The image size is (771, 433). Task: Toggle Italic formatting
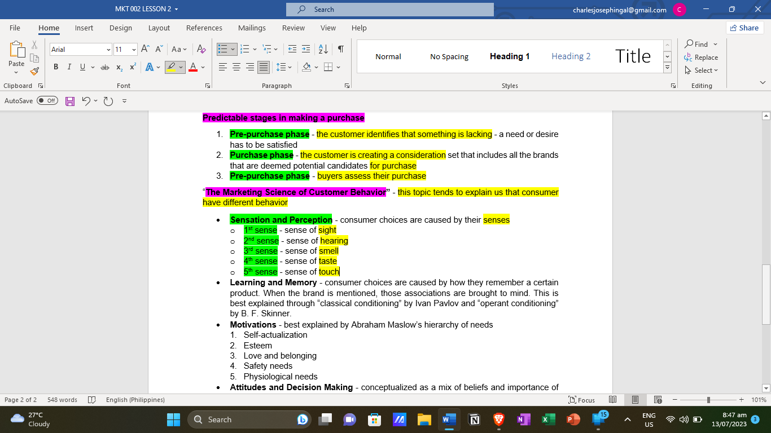click(x=69, y=67)
